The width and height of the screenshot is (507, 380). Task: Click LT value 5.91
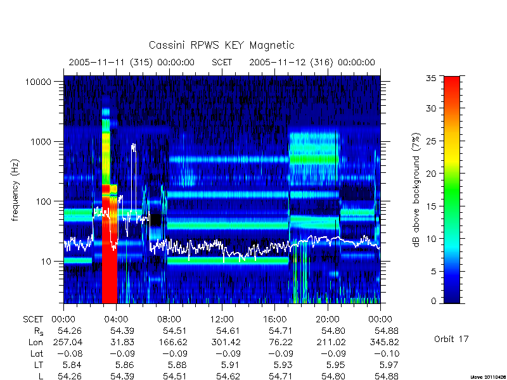click(230, 365)
